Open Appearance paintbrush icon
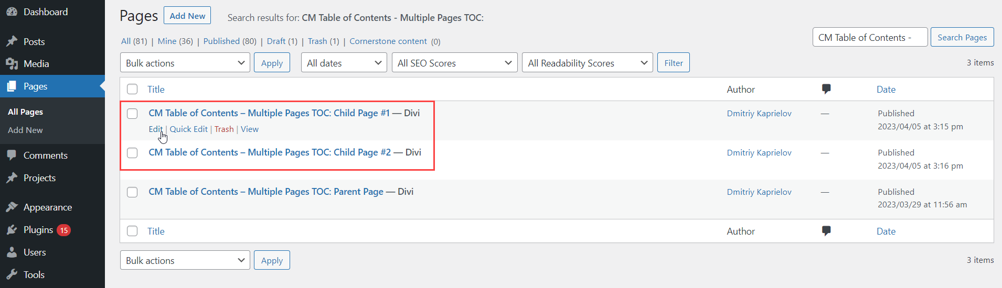 [12, 207]
